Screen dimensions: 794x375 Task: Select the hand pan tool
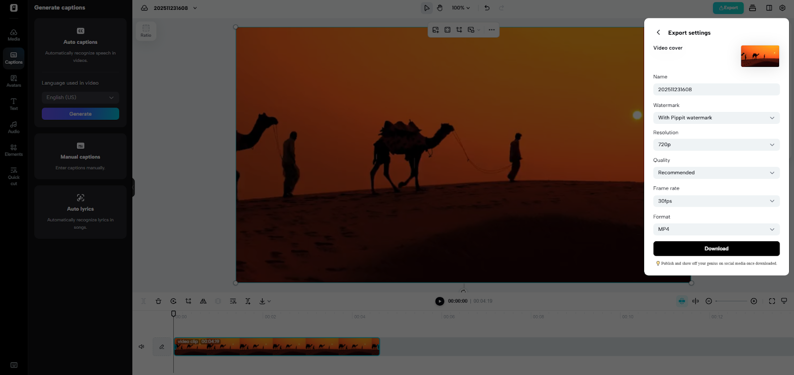click(x=440, y=8)
